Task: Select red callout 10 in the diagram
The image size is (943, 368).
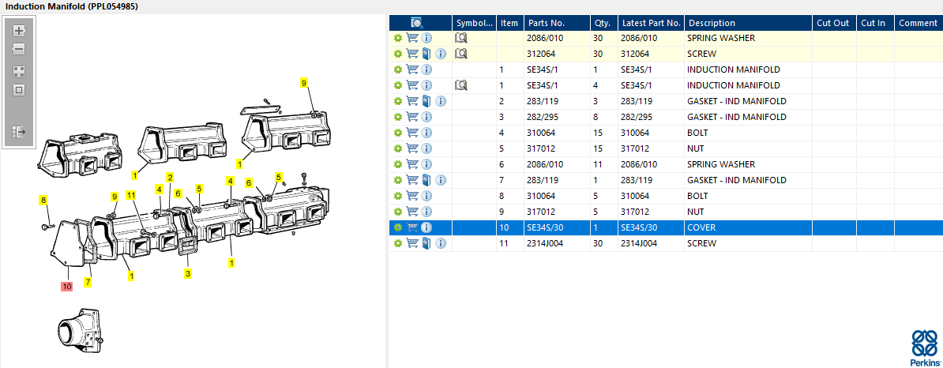Action: click(x=66, y=287)
